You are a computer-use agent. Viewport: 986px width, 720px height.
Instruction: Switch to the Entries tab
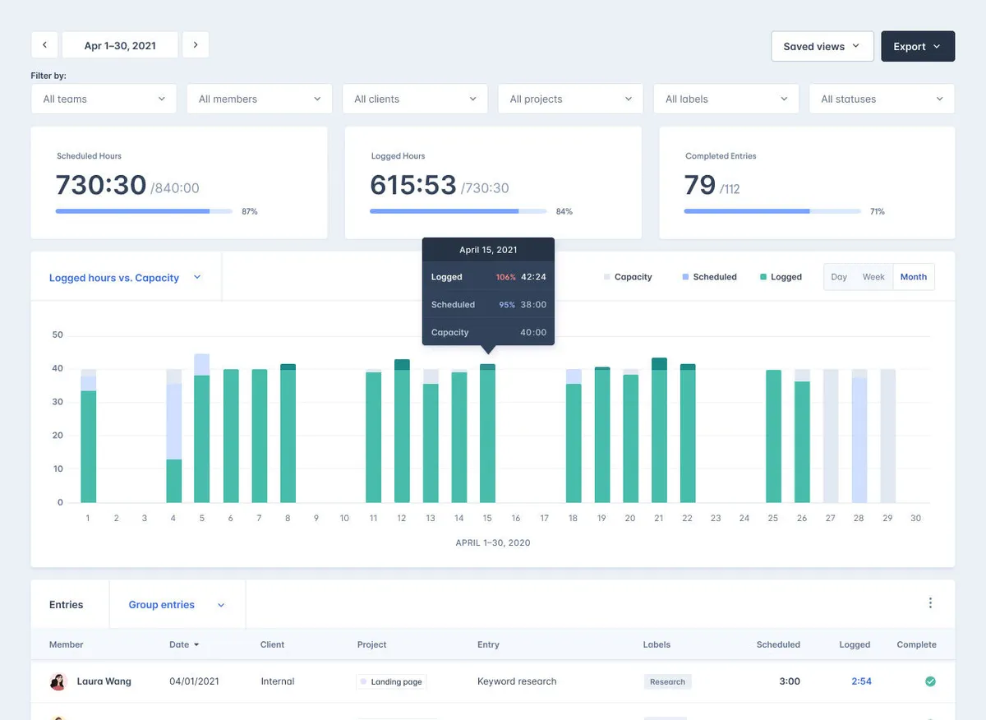click(67, 604)
